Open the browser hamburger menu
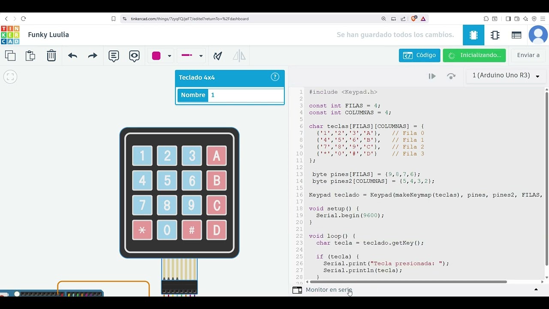This screenshot has height=309, width=549. point(543,19)
